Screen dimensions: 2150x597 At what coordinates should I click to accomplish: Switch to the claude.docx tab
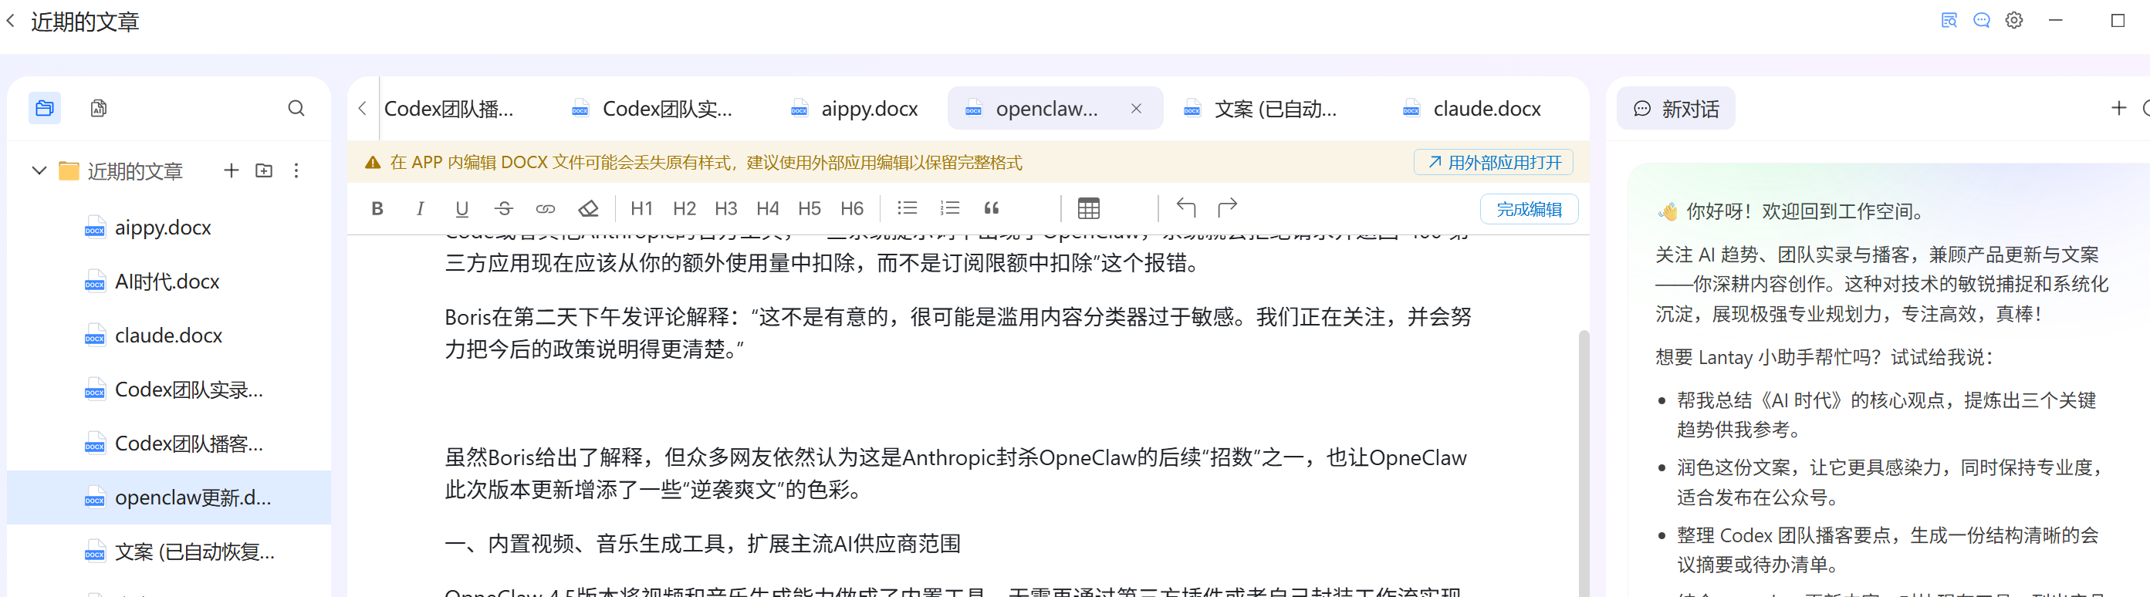(1486, 110)
